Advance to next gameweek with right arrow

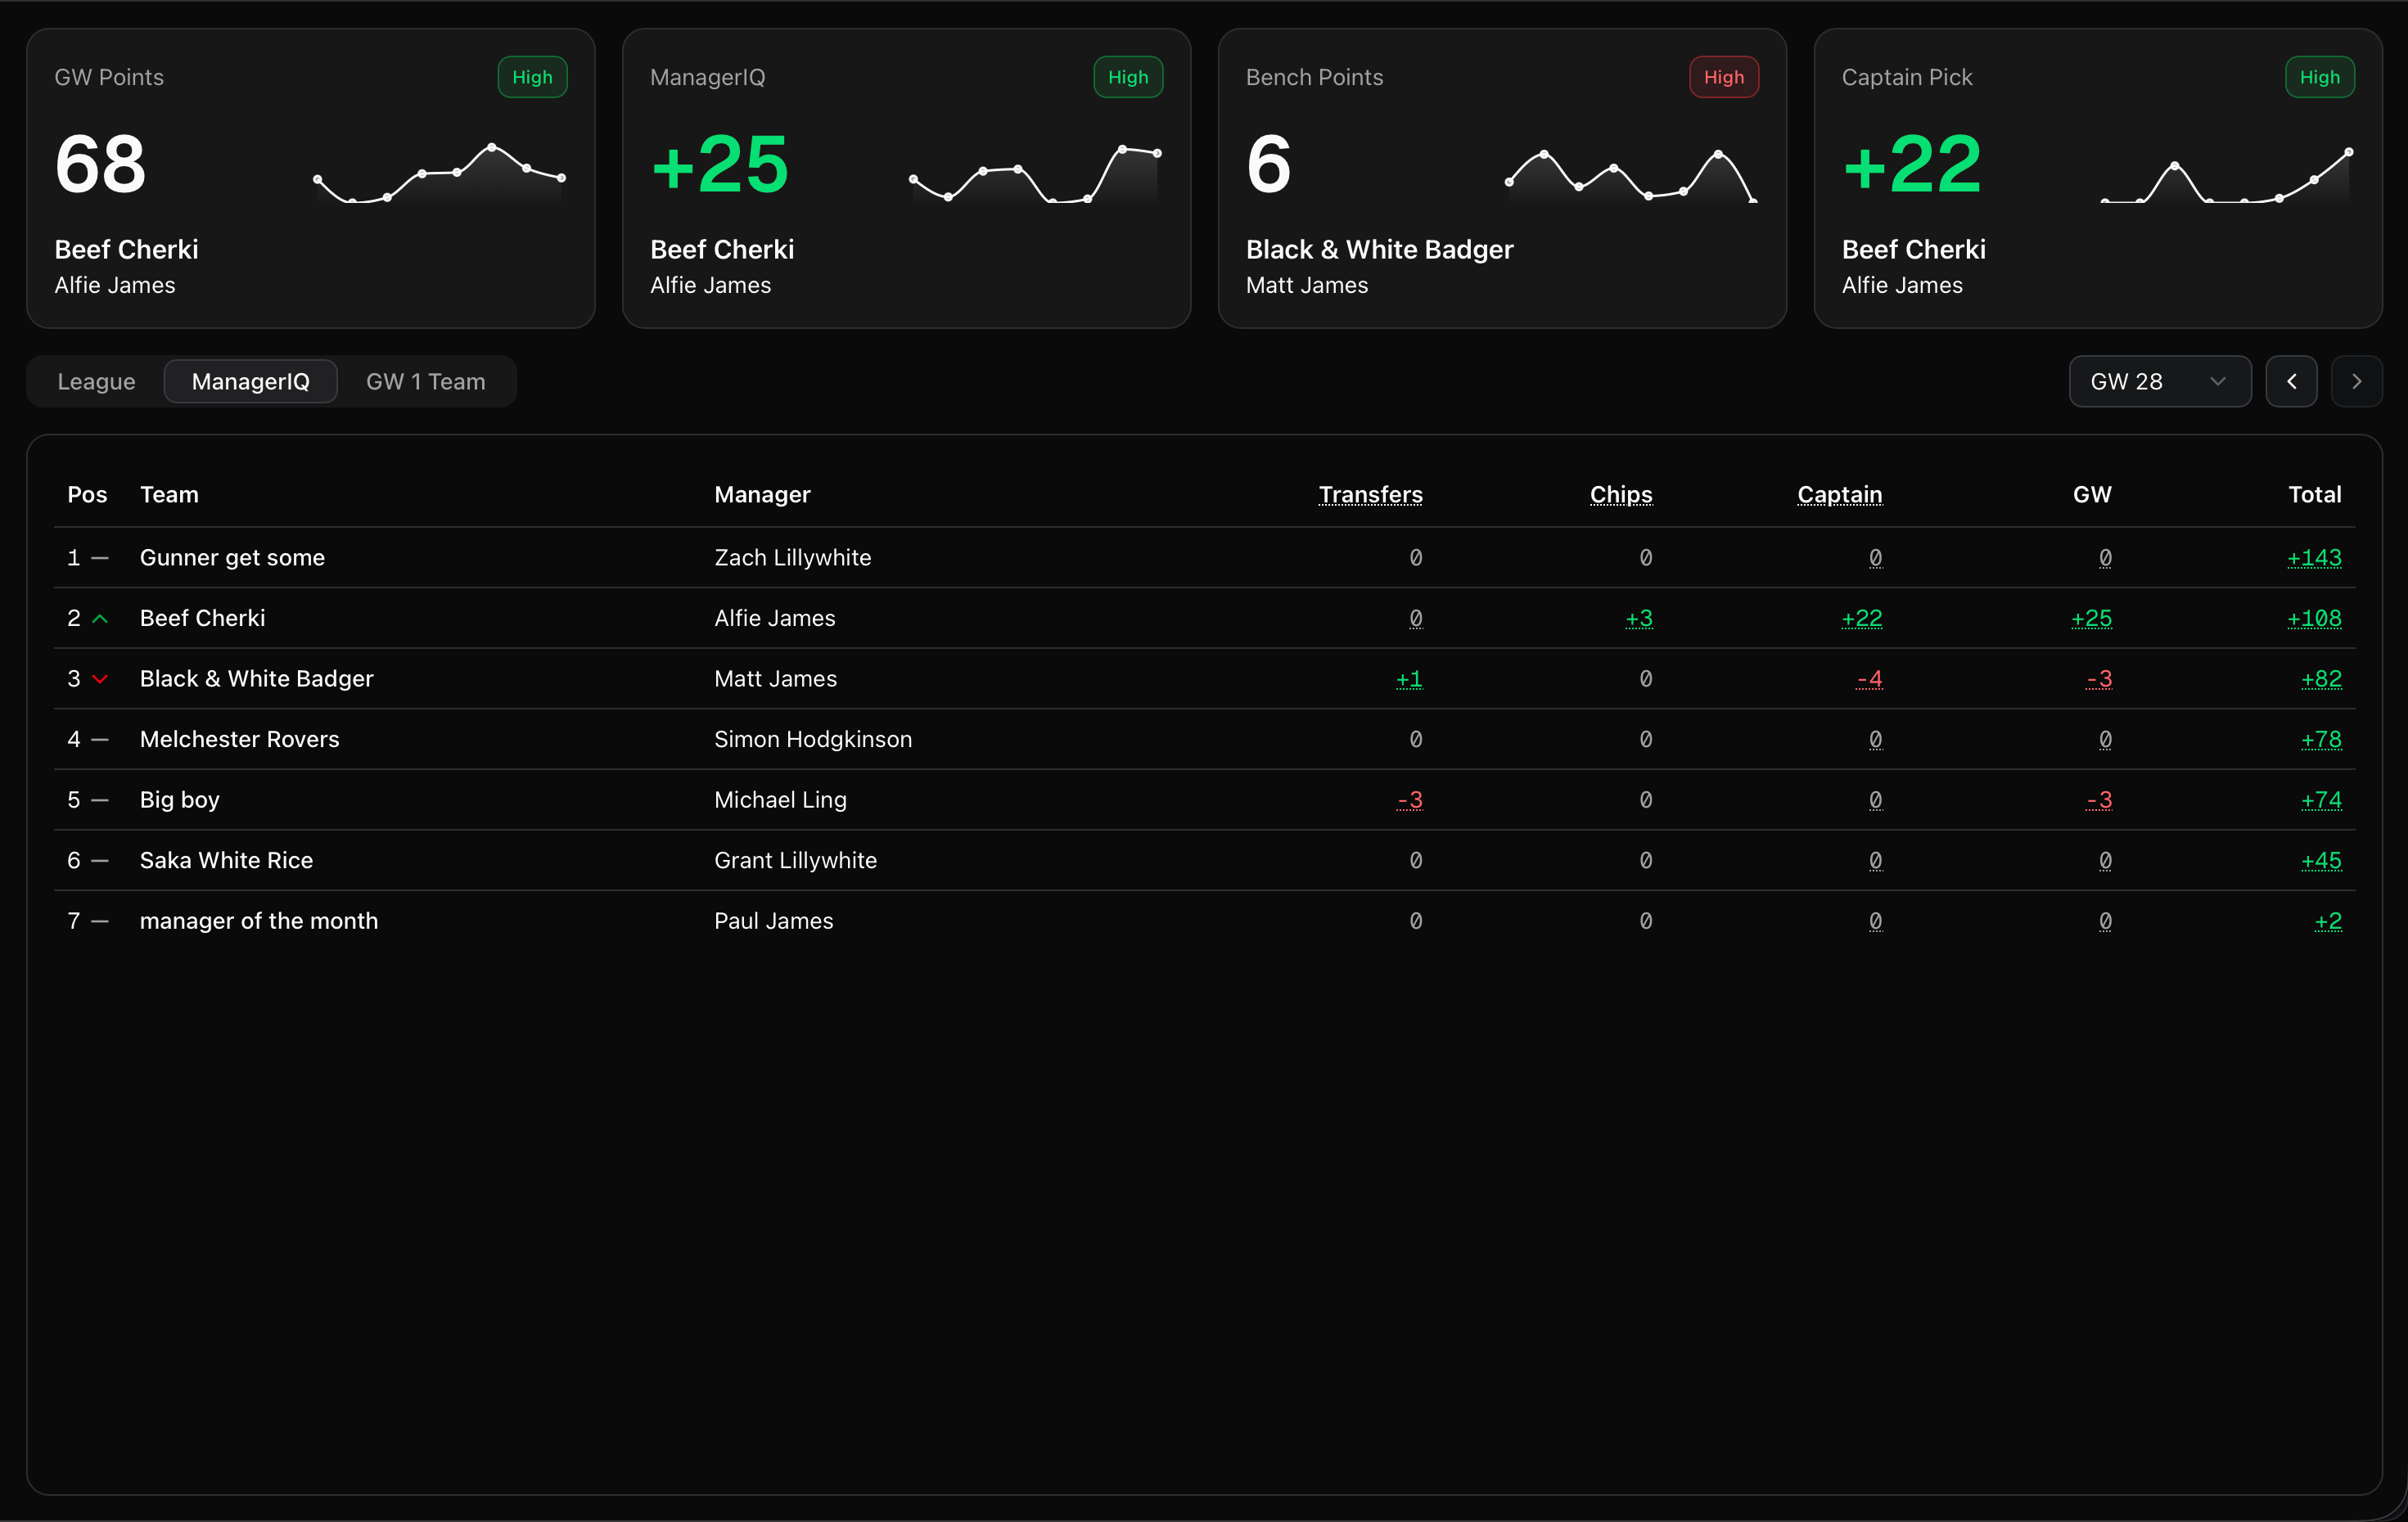pyautogui.click(x=2356, y=381)
